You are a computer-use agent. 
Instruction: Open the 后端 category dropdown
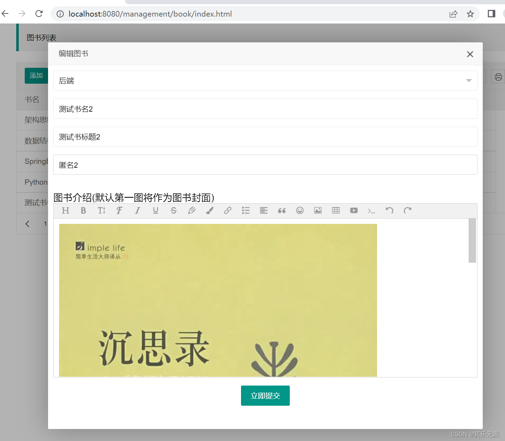[265, 81]
